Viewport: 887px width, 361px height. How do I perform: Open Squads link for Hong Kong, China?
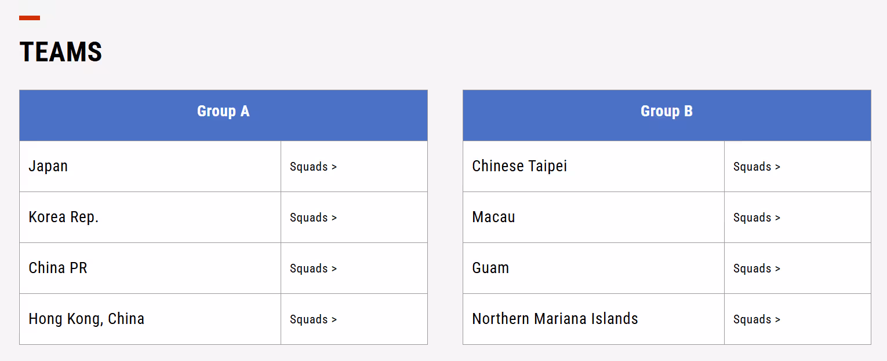click(313, 319)
